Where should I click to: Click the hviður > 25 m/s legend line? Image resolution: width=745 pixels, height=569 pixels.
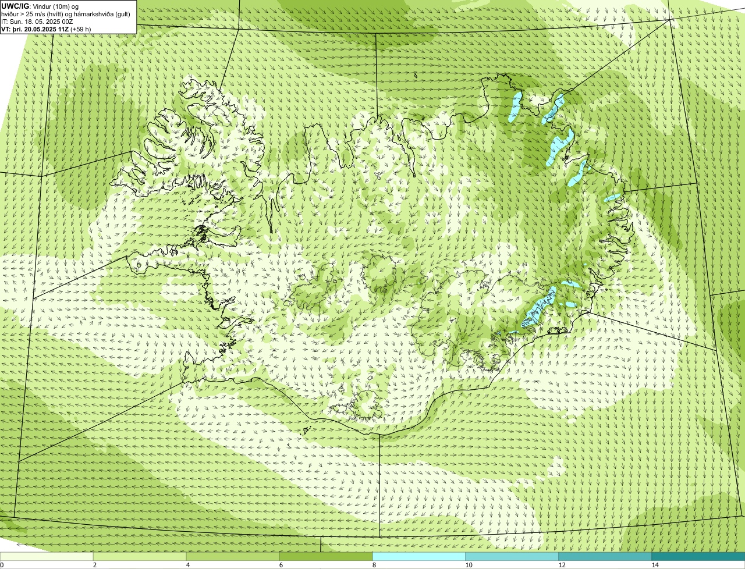[x=66, y=13]
